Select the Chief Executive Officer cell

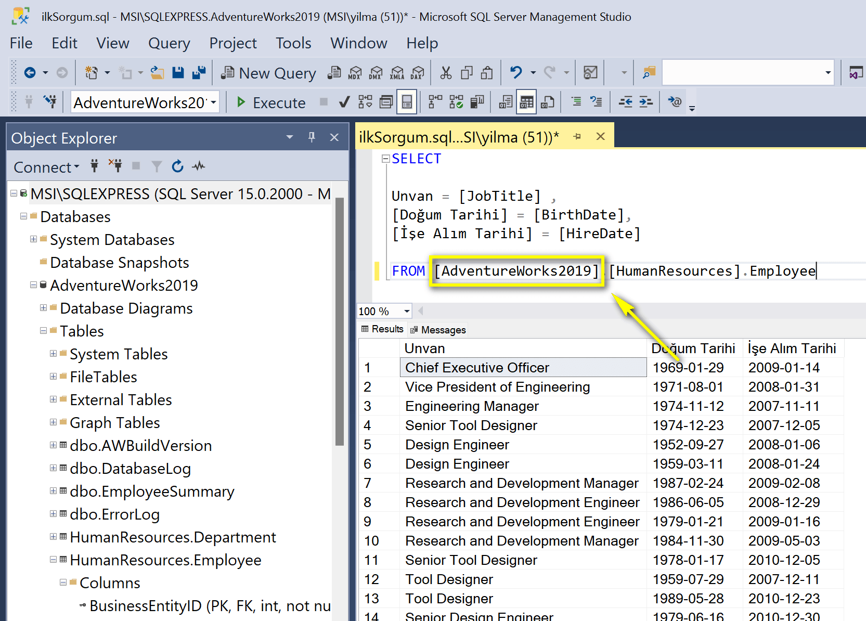523,368
